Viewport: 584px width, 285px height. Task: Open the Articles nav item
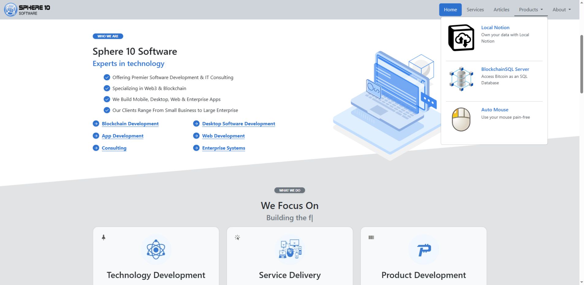click(501, 10)
